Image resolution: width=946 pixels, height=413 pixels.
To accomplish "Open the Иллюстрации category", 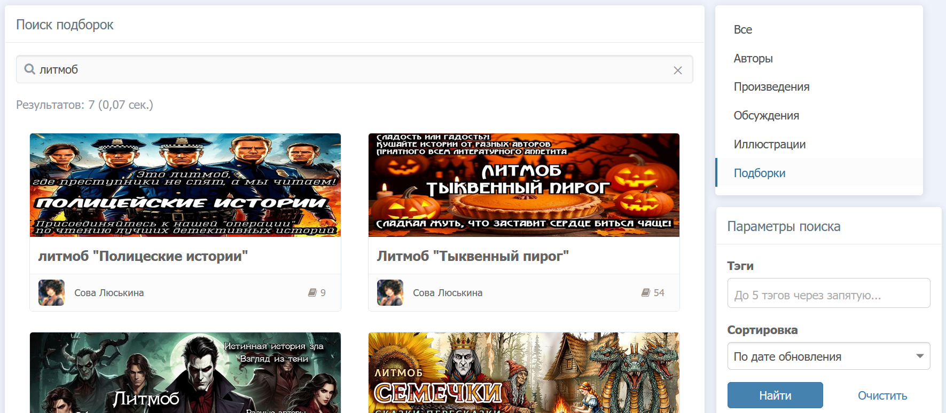I will point(769,145).
